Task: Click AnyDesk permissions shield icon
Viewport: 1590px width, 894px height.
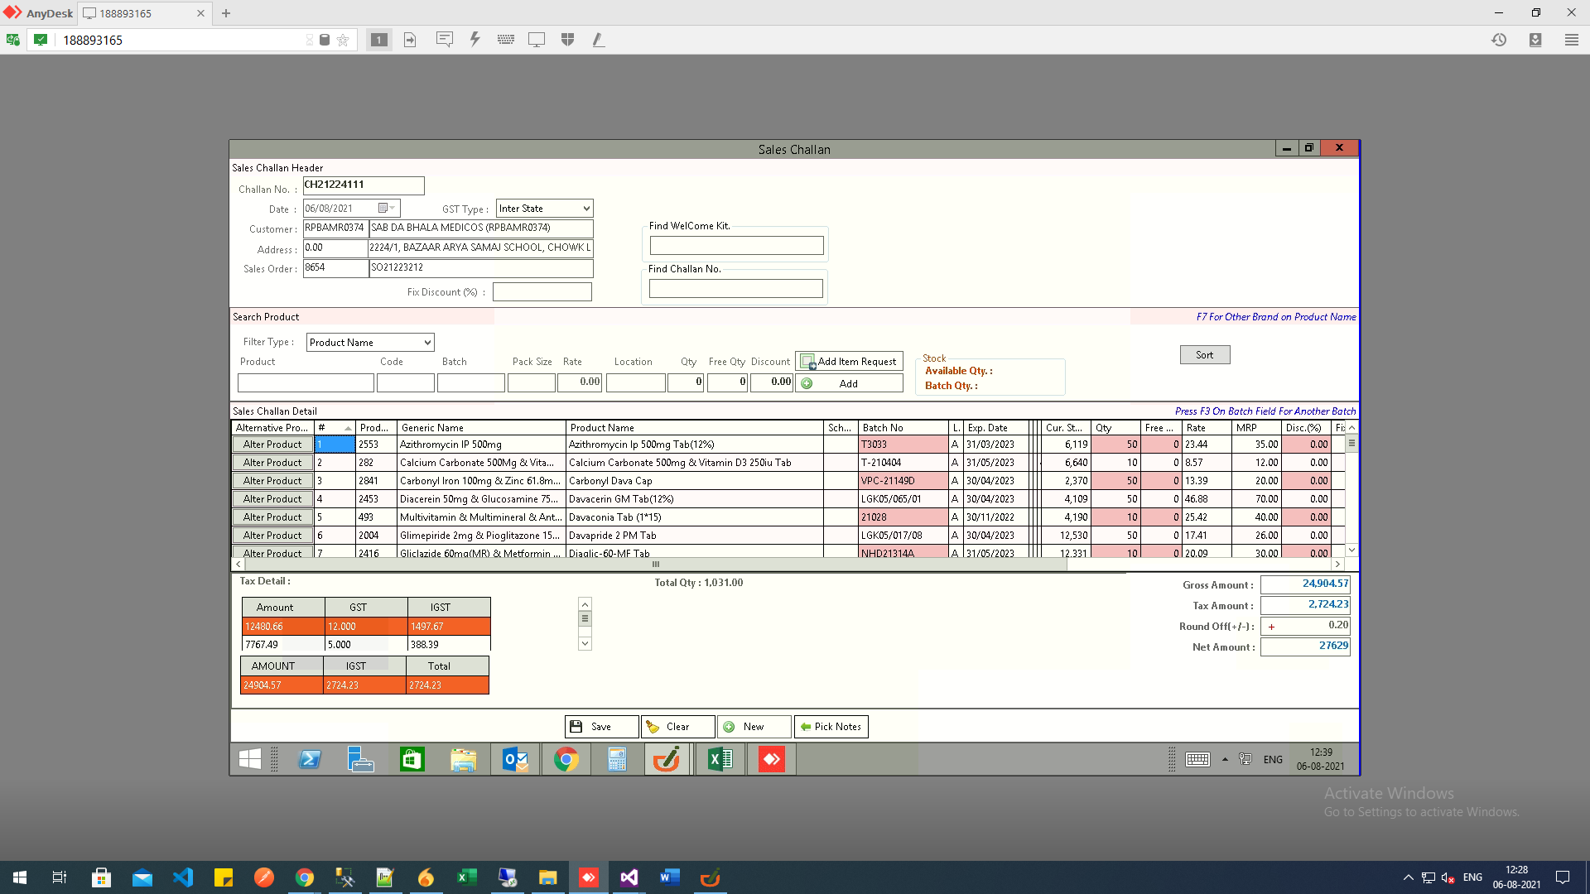Action: pos(567,40)
